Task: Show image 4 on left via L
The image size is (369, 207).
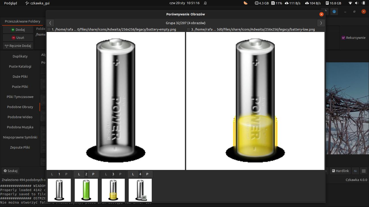Action: (x=133, y=174)
